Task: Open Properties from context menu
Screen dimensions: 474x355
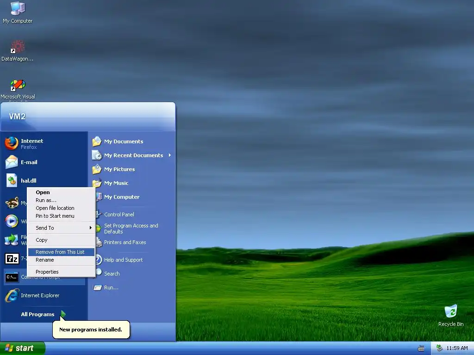Action: click(62, 272)
